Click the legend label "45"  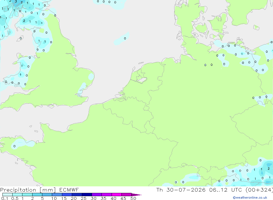pyautogui.click(x=123, y=198)
